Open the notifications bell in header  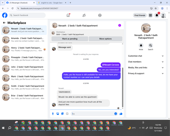click(157, 15)
